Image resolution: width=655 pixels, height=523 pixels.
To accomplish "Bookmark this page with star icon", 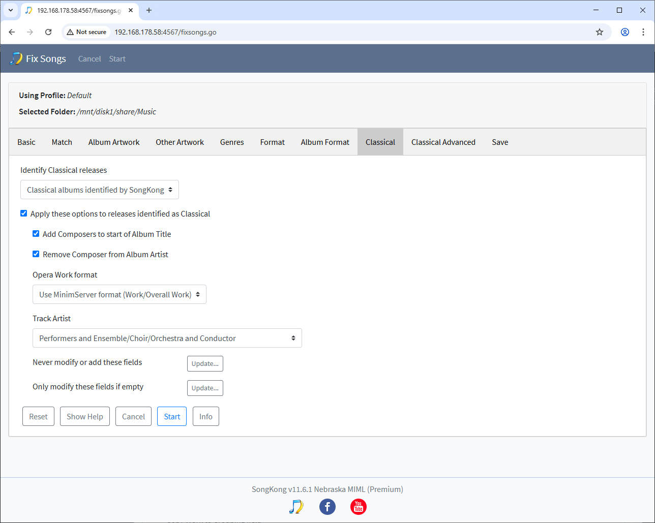I will pyautogui.click(x=600, y=32).
